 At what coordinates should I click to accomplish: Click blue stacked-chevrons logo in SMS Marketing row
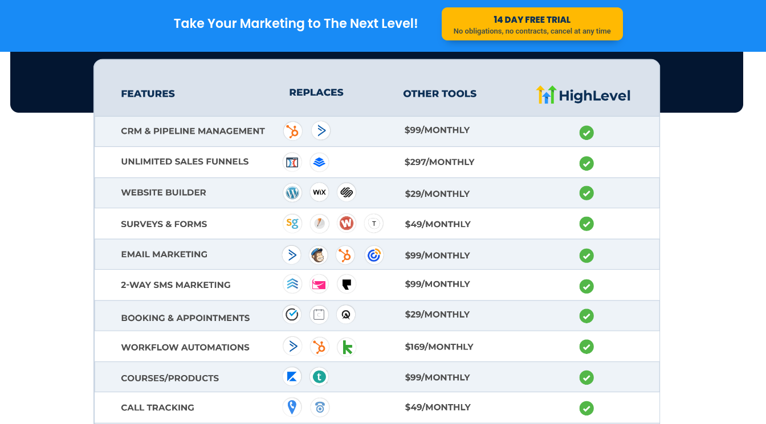(292, 283)
